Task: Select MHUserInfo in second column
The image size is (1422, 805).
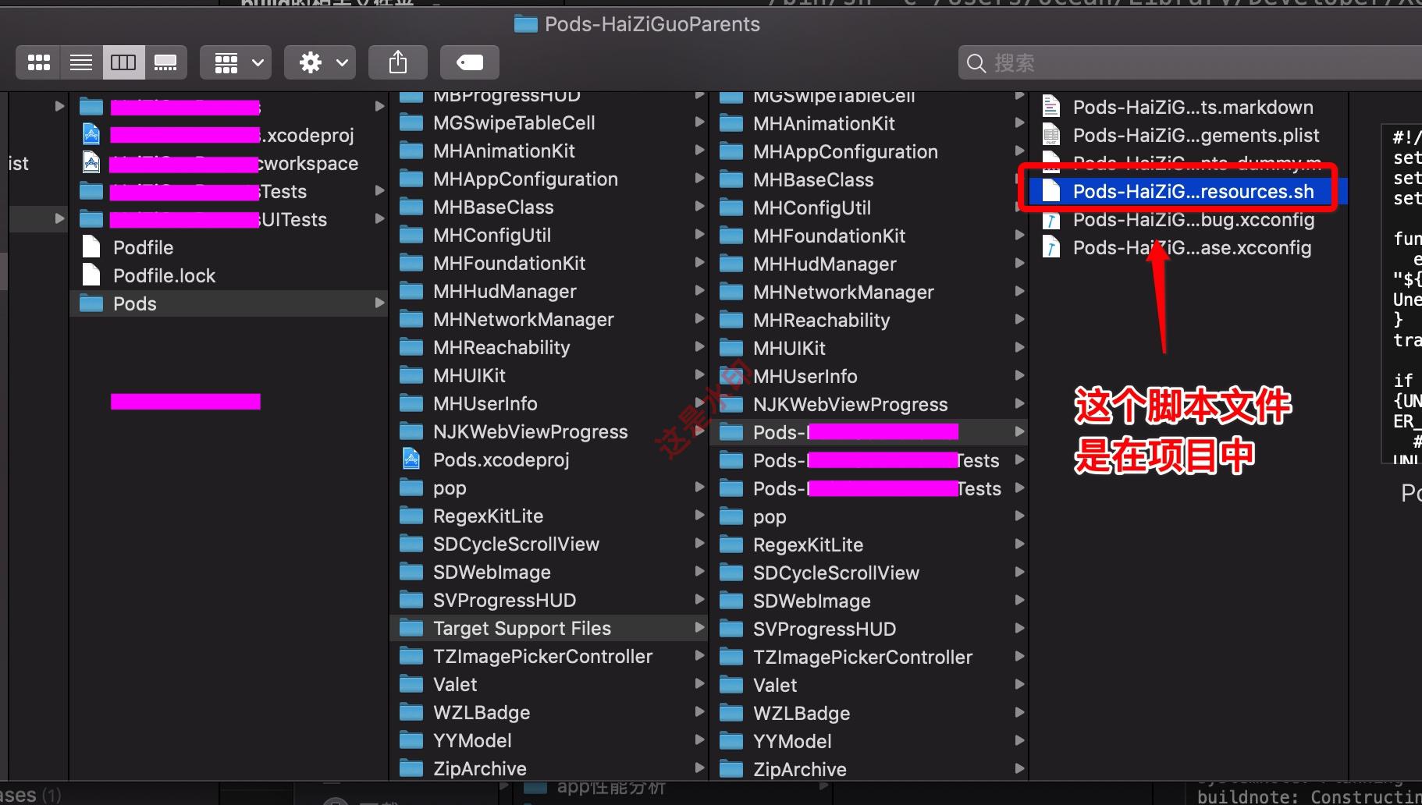Action: [x=549, y=403]
